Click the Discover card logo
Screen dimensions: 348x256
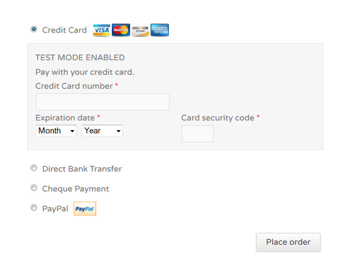click(140, 30)
